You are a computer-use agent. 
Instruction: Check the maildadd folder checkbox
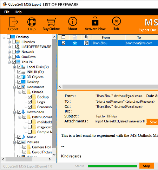click(x=30, y=122)
